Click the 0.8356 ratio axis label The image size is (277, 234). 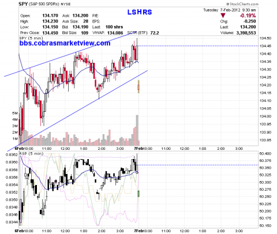(x=12, y=178)
